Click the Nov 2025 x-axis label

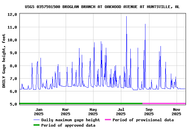click(x=176, y=112)
